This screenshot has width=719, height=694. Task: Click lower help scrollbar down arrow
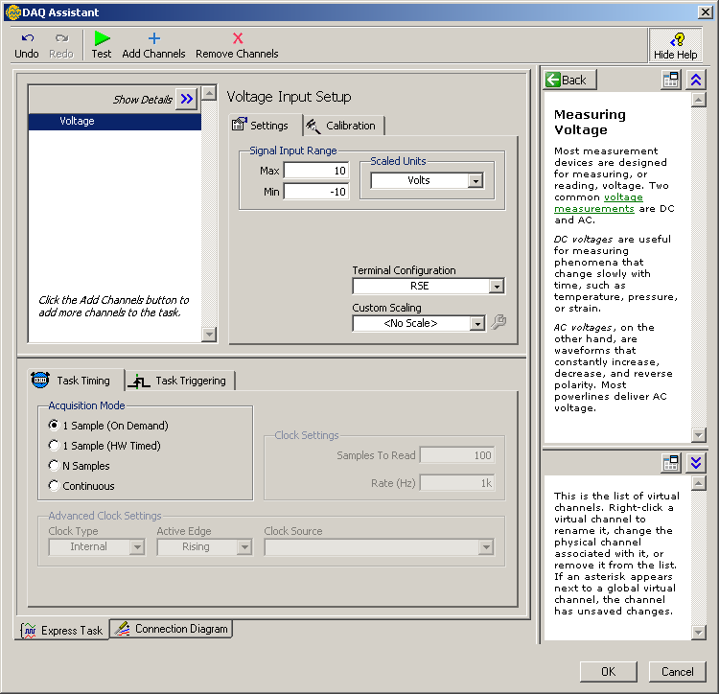click(698, 633)
